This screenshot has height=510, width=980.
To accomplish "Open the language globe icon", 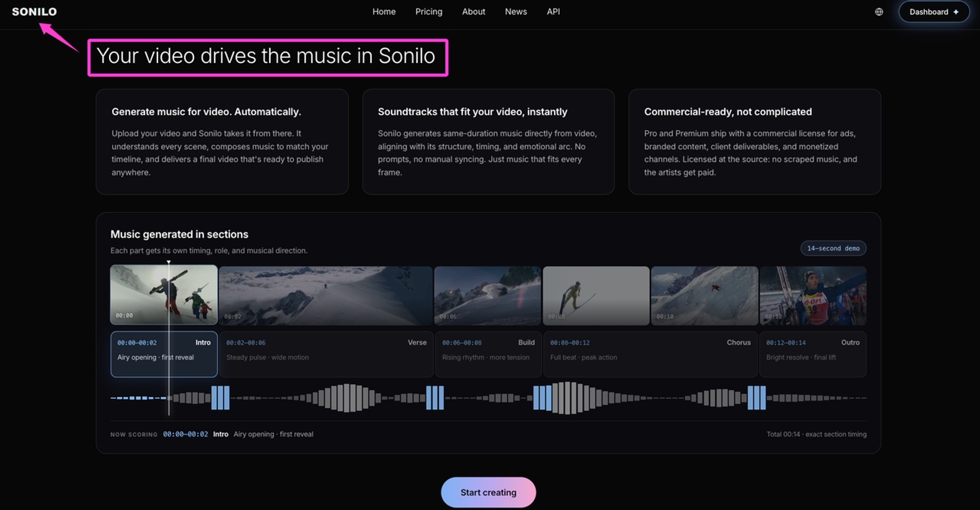I will 879,12.
